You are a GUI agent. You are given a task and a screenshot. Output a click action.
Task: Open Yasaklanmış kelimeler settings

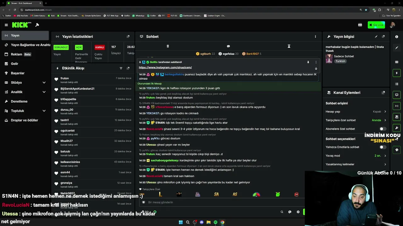point(356,164)
